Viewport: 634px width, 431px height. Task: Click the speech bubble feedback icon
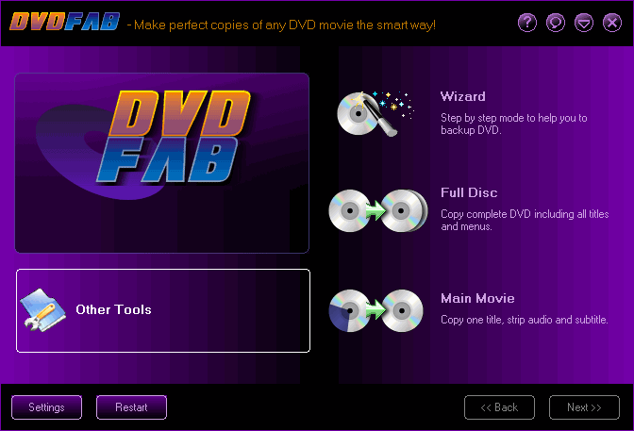(x=556, y=23)
